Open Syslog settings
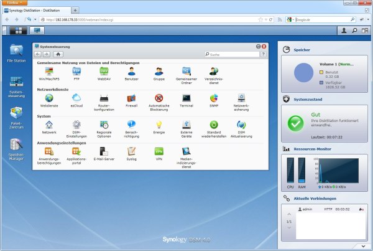 point(132,154)
